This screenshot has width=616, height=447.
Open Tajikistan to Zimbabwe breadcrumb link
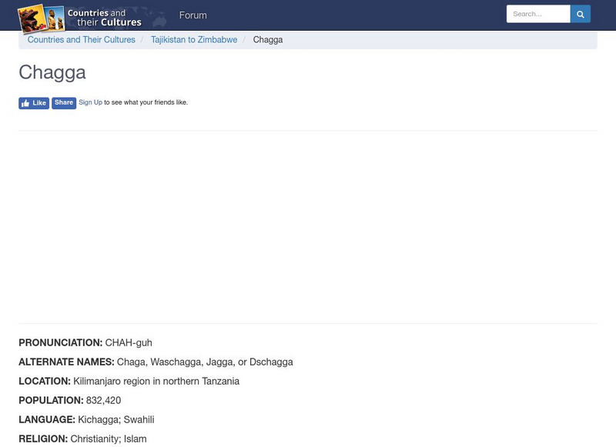194,40
